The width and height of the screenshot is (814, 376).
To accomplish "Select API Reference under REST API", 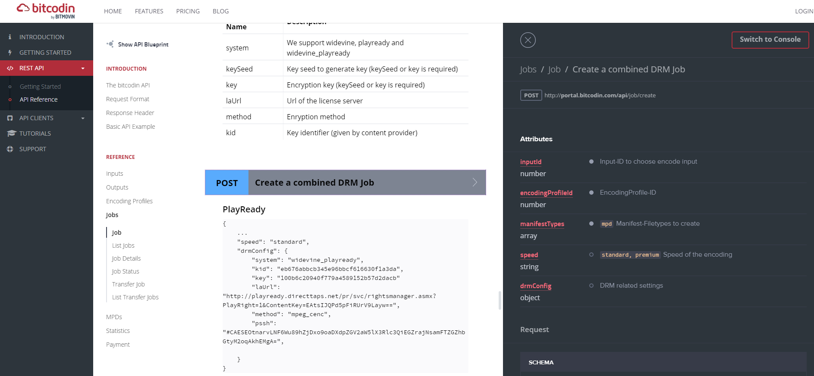I will pos(38,99).
